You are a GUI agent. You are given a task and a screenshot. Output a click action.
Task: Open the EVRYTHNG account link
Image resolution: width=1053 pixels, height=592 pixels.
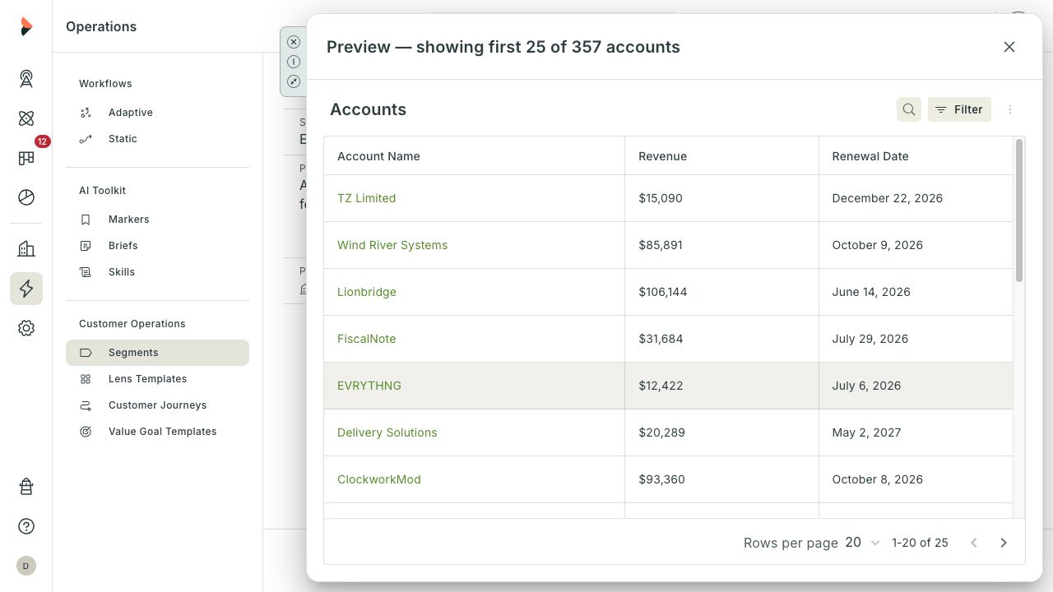[369, 386]
